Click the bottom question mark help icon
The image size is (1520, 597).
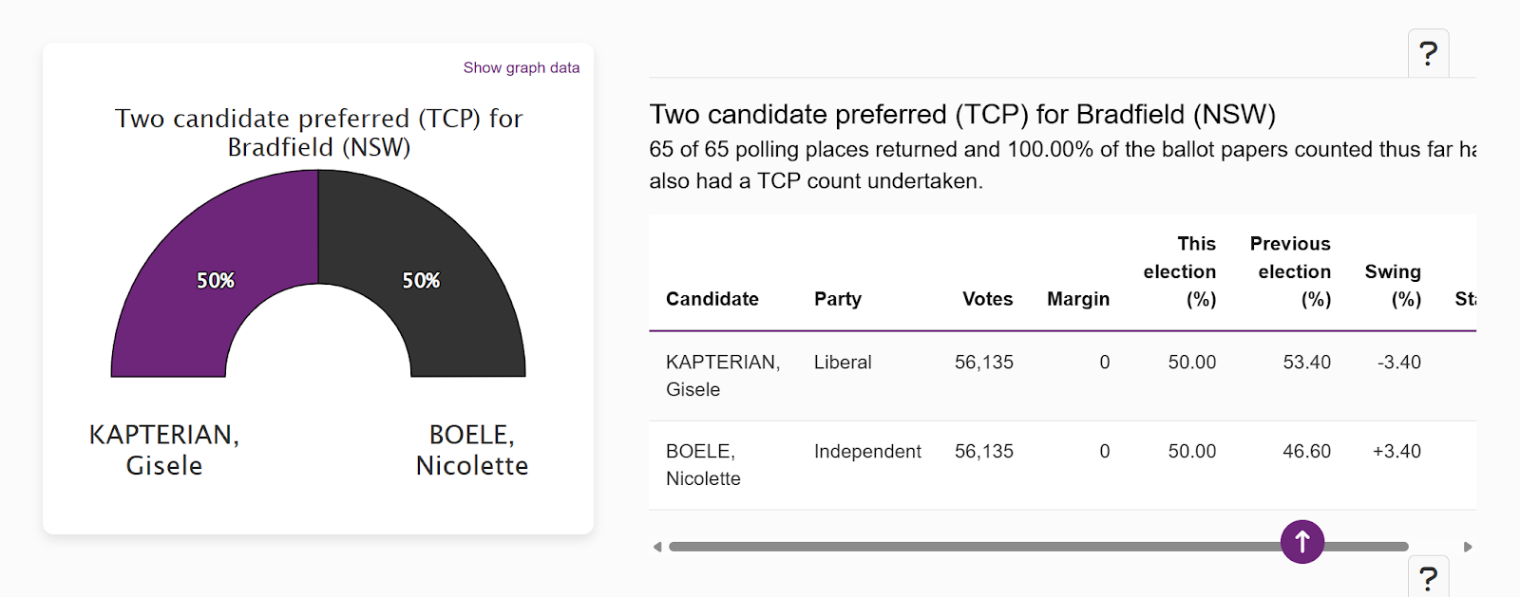coord(1428,578)
